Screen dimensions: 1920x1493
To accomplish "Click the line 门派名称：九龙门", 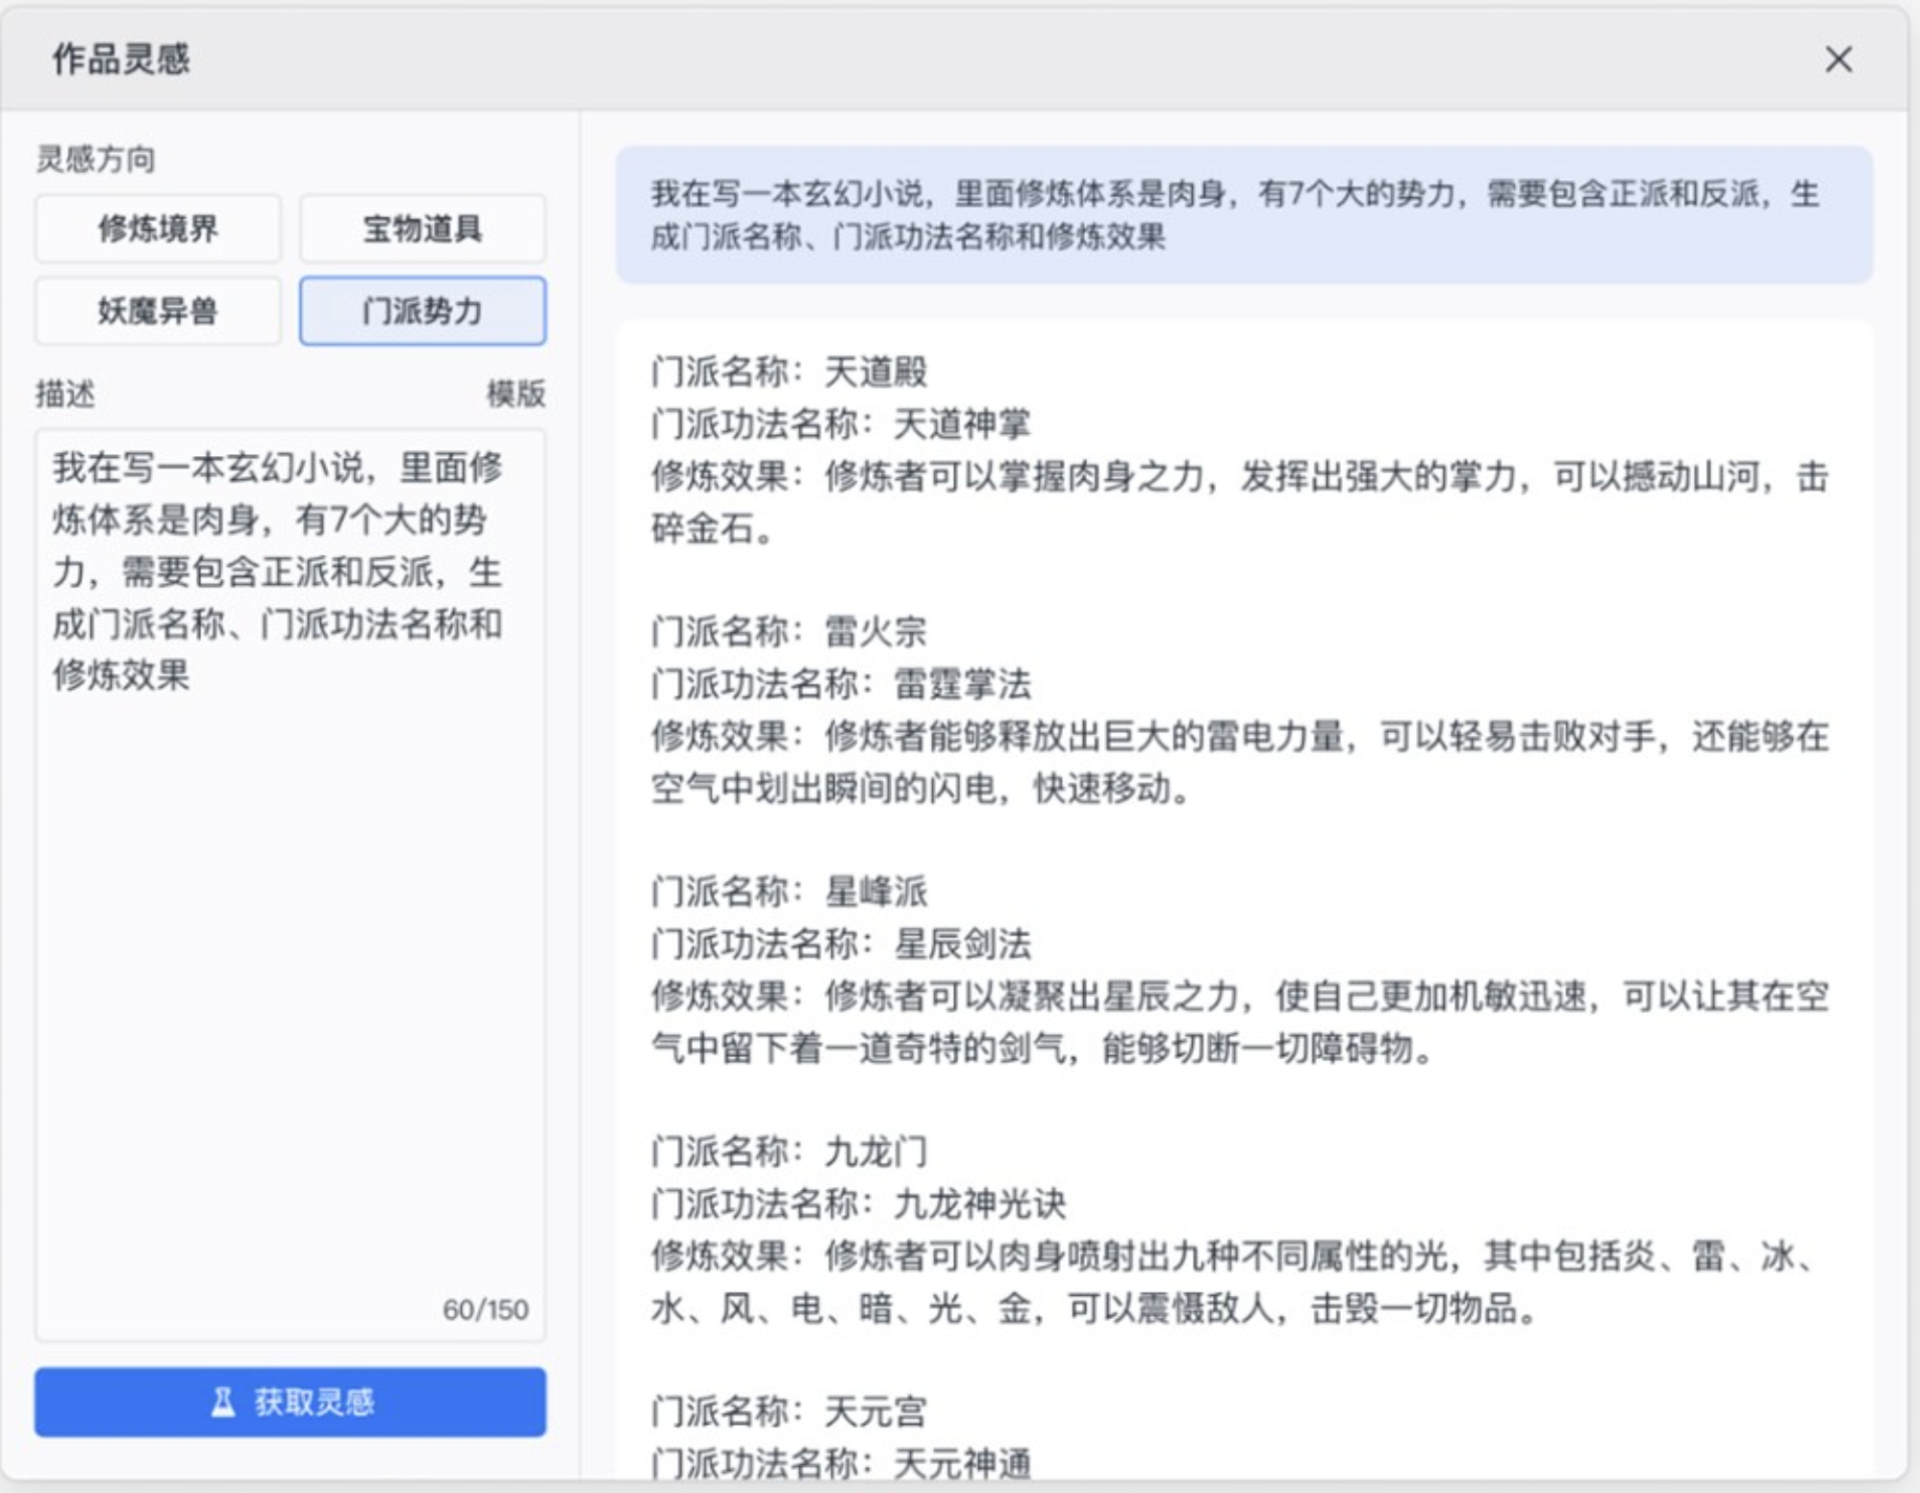I will click(789, 1151).
